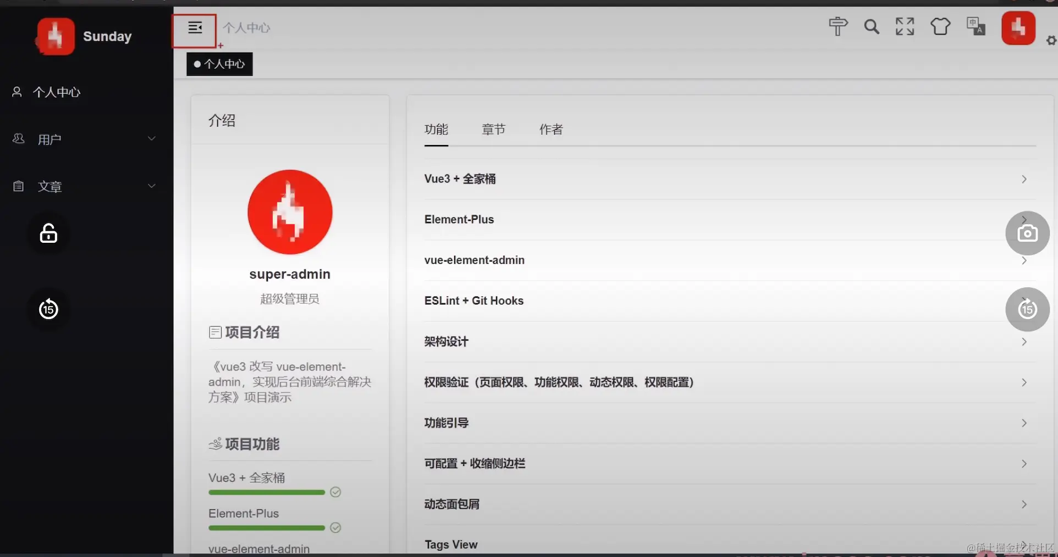Click the Element-Plus progress bar

coord(267,528)
